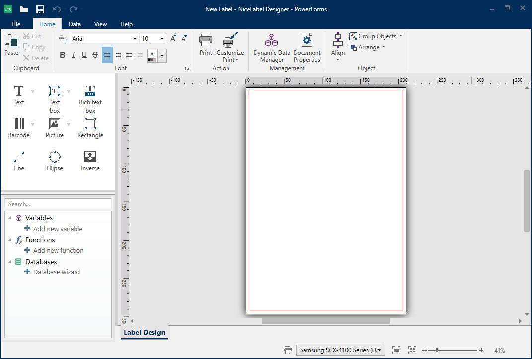The height and width of the screenshot is (359, 532).
Task: Open the font color dropdown arrow
Action: pos(162,56)
